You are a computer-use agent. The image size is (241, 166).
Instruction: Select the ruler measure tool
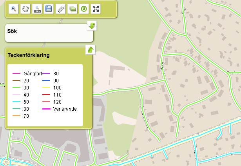point(61,9)
